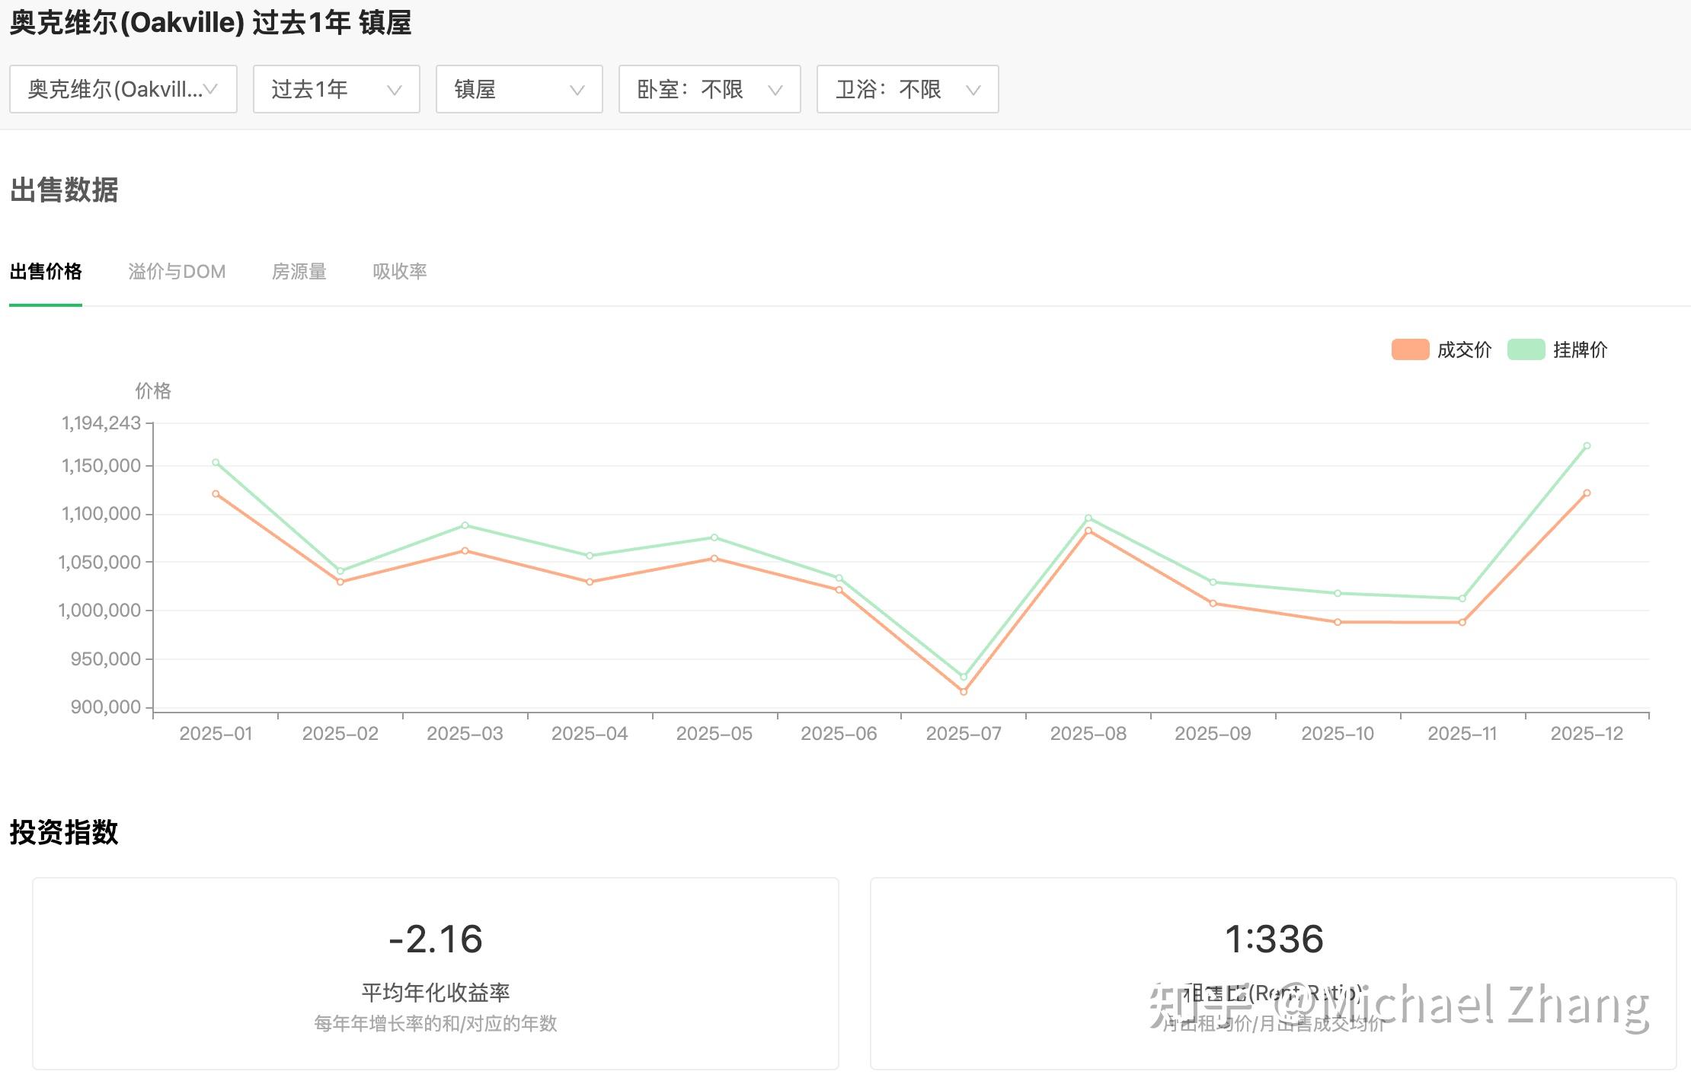Viewport: 1691px width, 1081px height.
Task: Click the 2025-07 sold price data point
Action: tap(964, 691)
